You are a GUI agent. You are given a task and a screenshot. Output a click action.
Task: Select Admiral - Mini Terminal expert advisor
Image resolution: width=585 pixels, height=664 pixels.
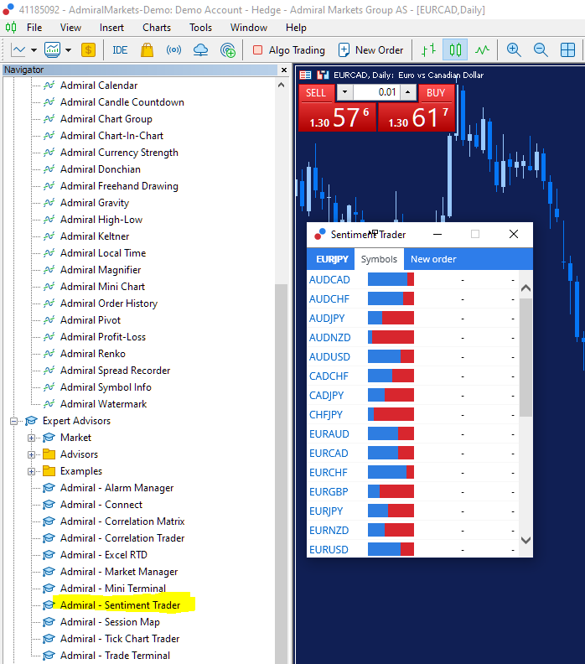point(113,589)
